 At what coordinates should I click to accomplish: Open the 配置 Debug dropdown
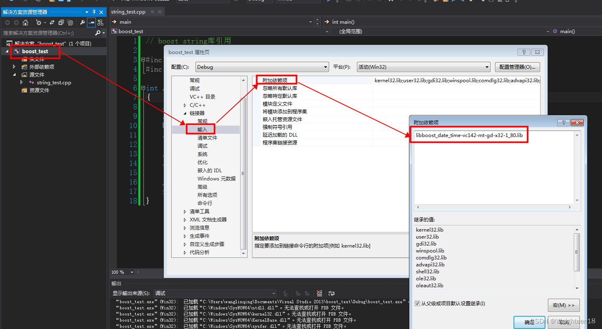325,67
